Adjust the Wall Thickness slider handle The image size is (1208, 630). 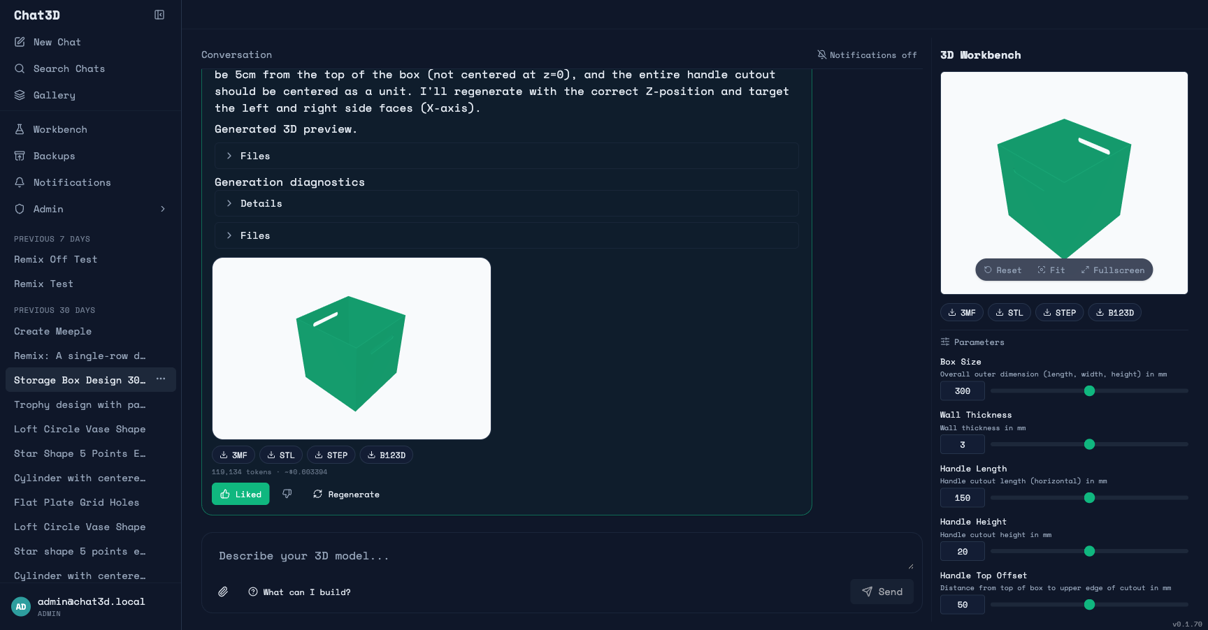click(1089, 444)
